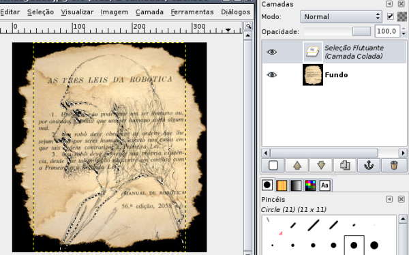Open the Fonts tab labeled Aa
This screenshot has height=255, width=409.
324,185
